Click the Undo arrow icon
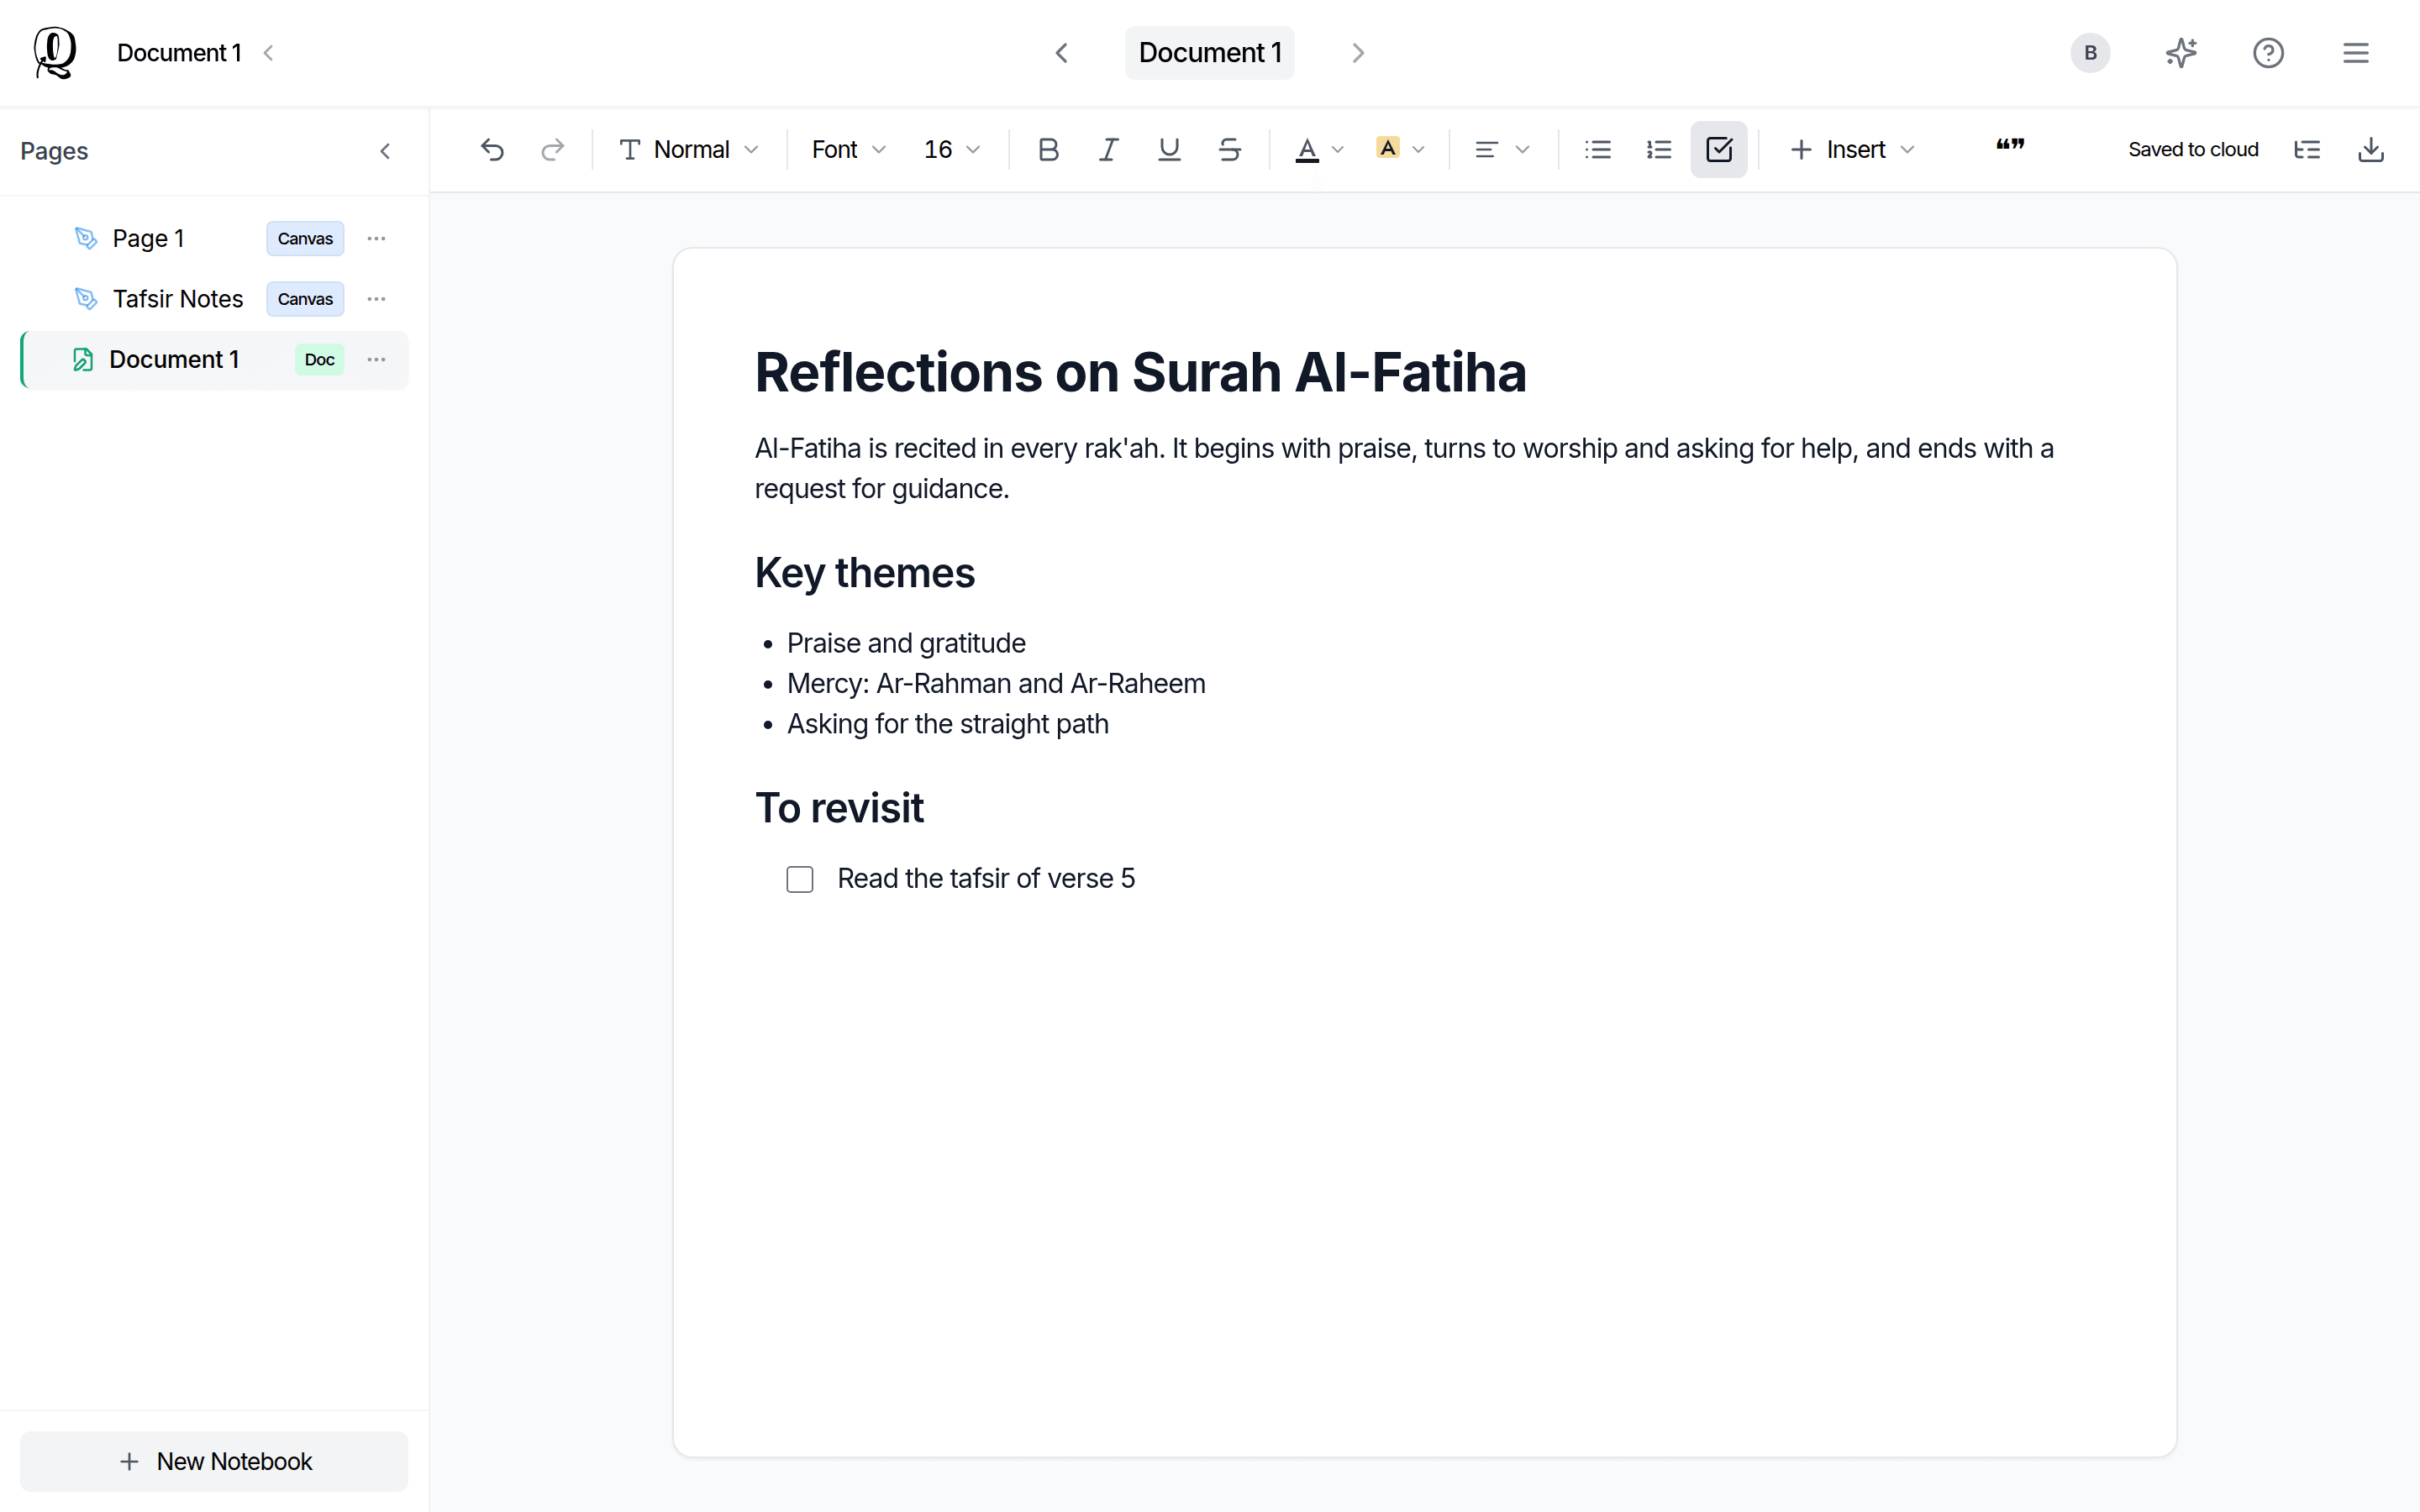 [492, 150]
